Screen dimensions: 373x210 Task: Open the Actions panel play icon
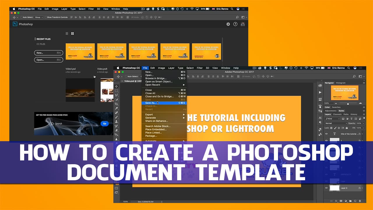coord(320,92)
